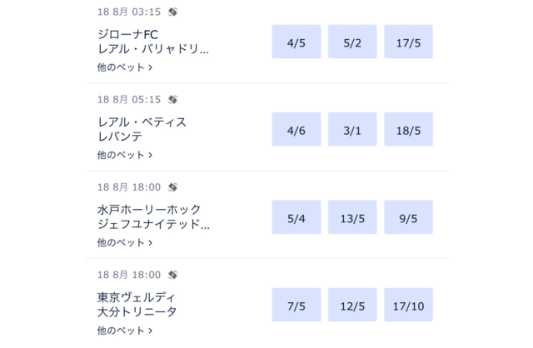Select the 4/5 odds for ジローナFC
The height and width of the screenshot is (348, 533).
(x=296, y=42)
